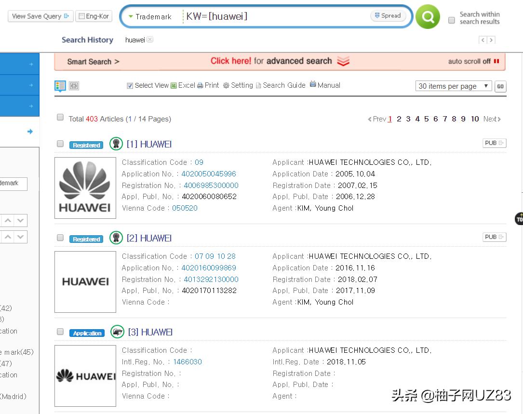Click the application status icon for result [3]
The image size is (523, 414).
point(117,332)
